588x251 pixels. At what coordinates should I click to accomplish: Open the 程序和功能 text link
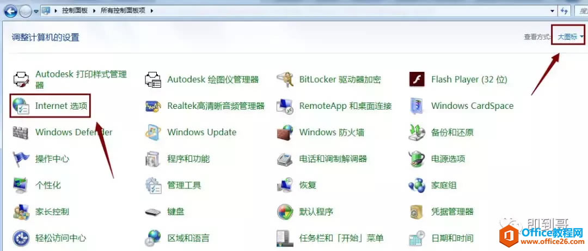pyautogui.click(x=188, y=158)
